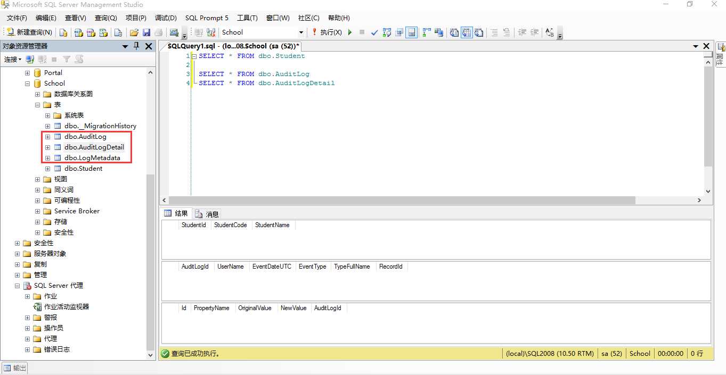This screenshot has height=375, width=726.
Task: Click the EventDateUTC column header
Action: point(272,266)
